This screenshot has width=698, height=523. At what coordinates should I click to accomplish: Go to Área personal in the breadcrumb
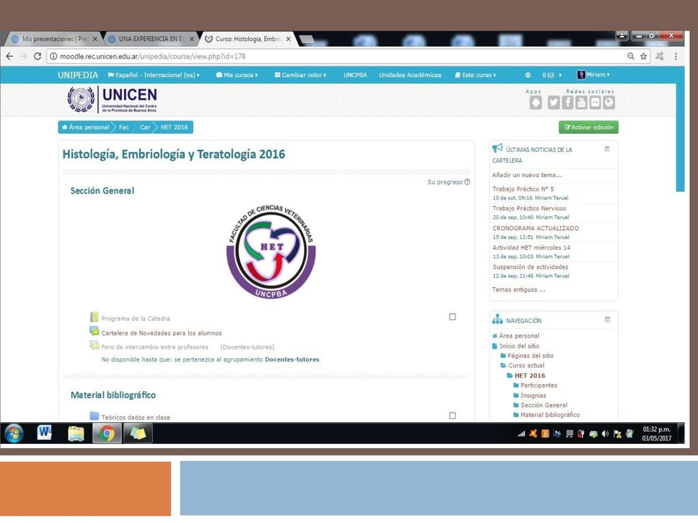pos(85,127)
